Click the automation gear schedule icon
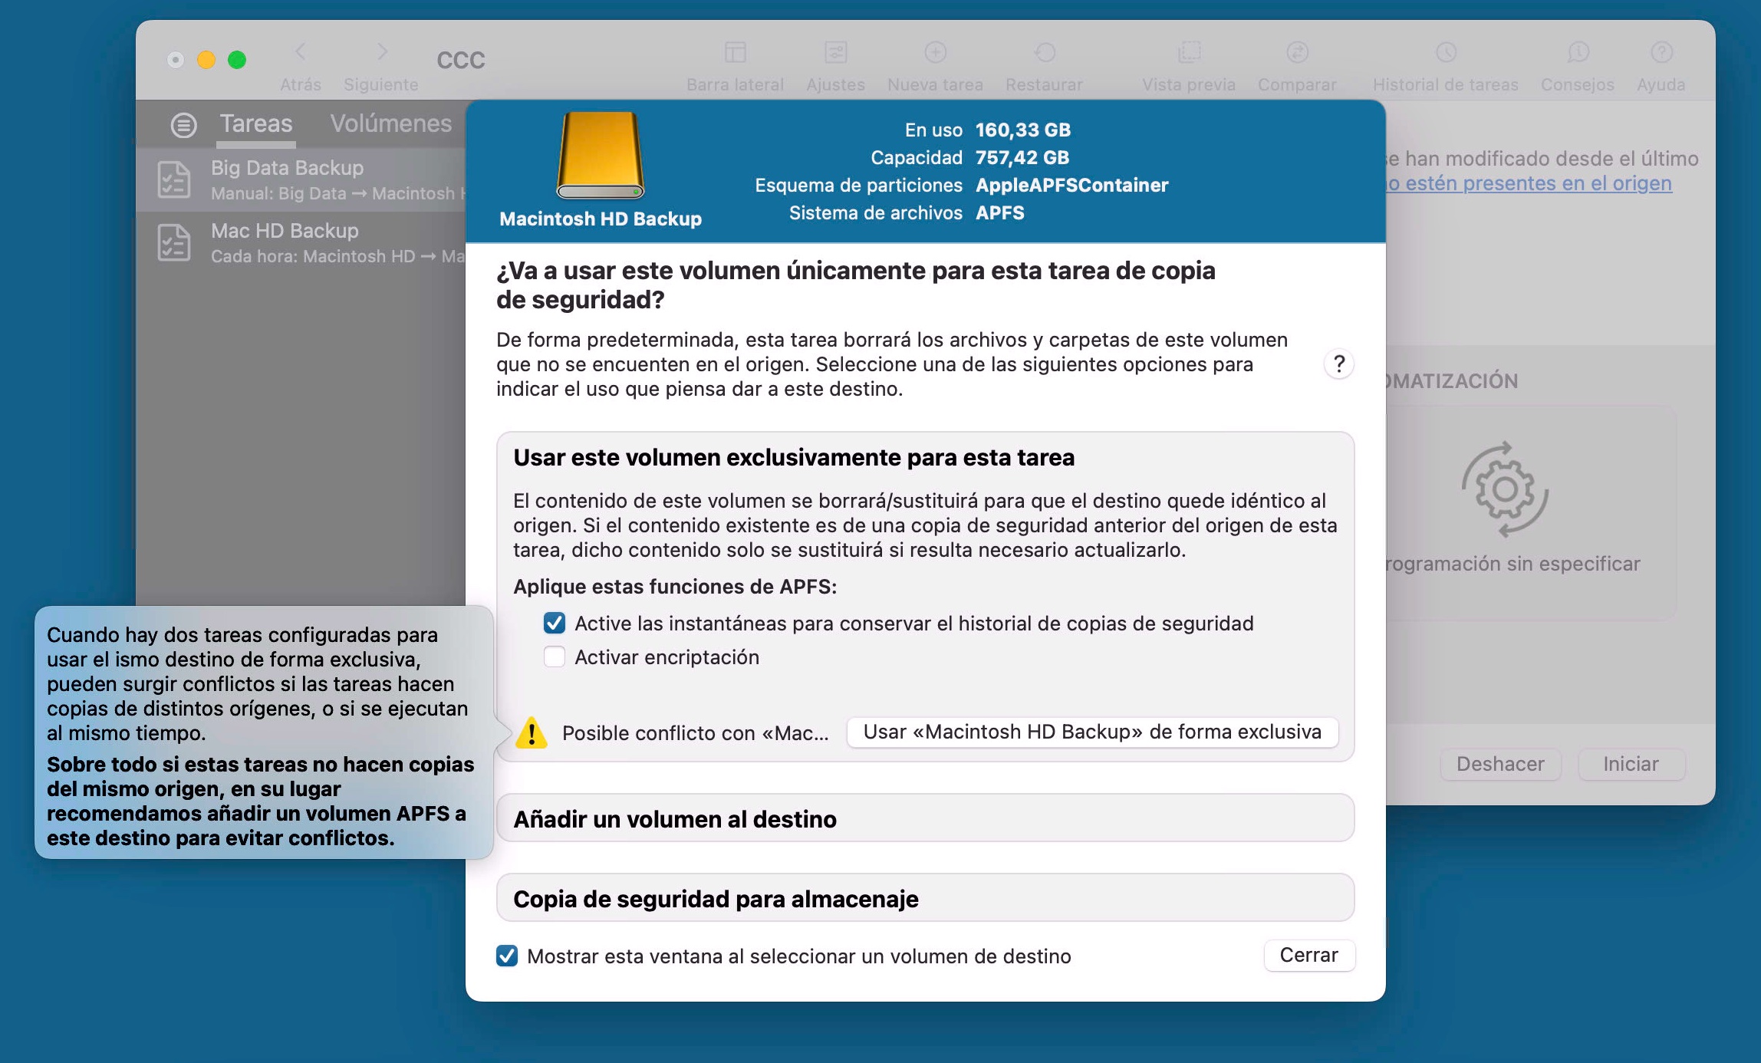This screenshot has width=1761, height=1063. pos(1505,489)
